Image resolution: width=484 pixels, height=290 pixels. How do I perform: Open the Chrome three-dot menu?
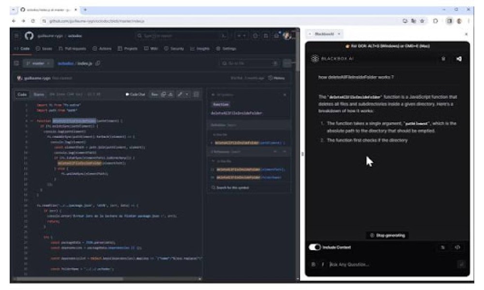469,21
